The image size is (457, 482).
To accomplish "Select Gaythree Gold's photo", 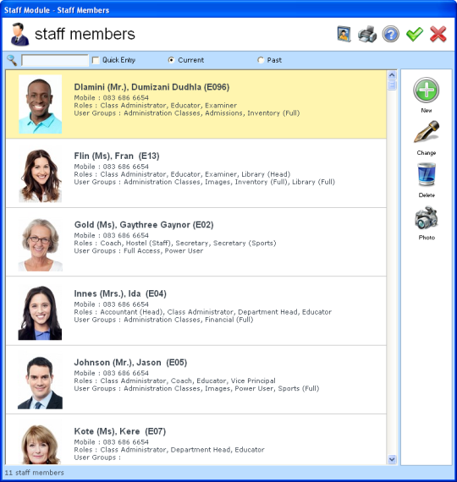I will 40,244.
